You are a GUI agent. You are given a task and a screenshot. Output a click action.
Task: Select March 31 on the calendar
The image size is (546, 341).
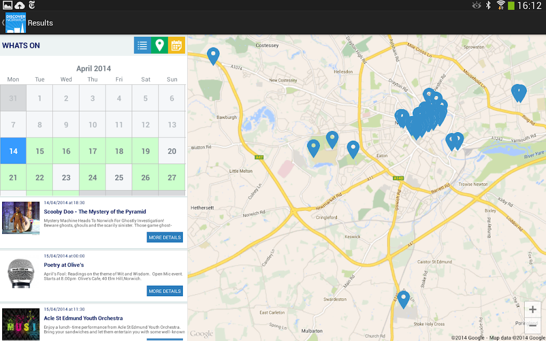13,98
